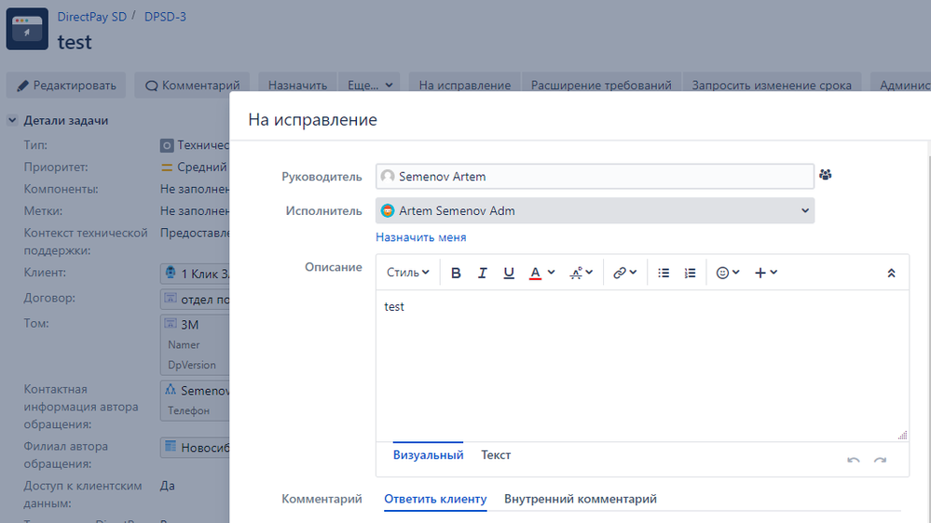Viewport: 931px width, 523px height.
Task: Open the Стиль text style dropdown
Action: click(x=407, y=273)
